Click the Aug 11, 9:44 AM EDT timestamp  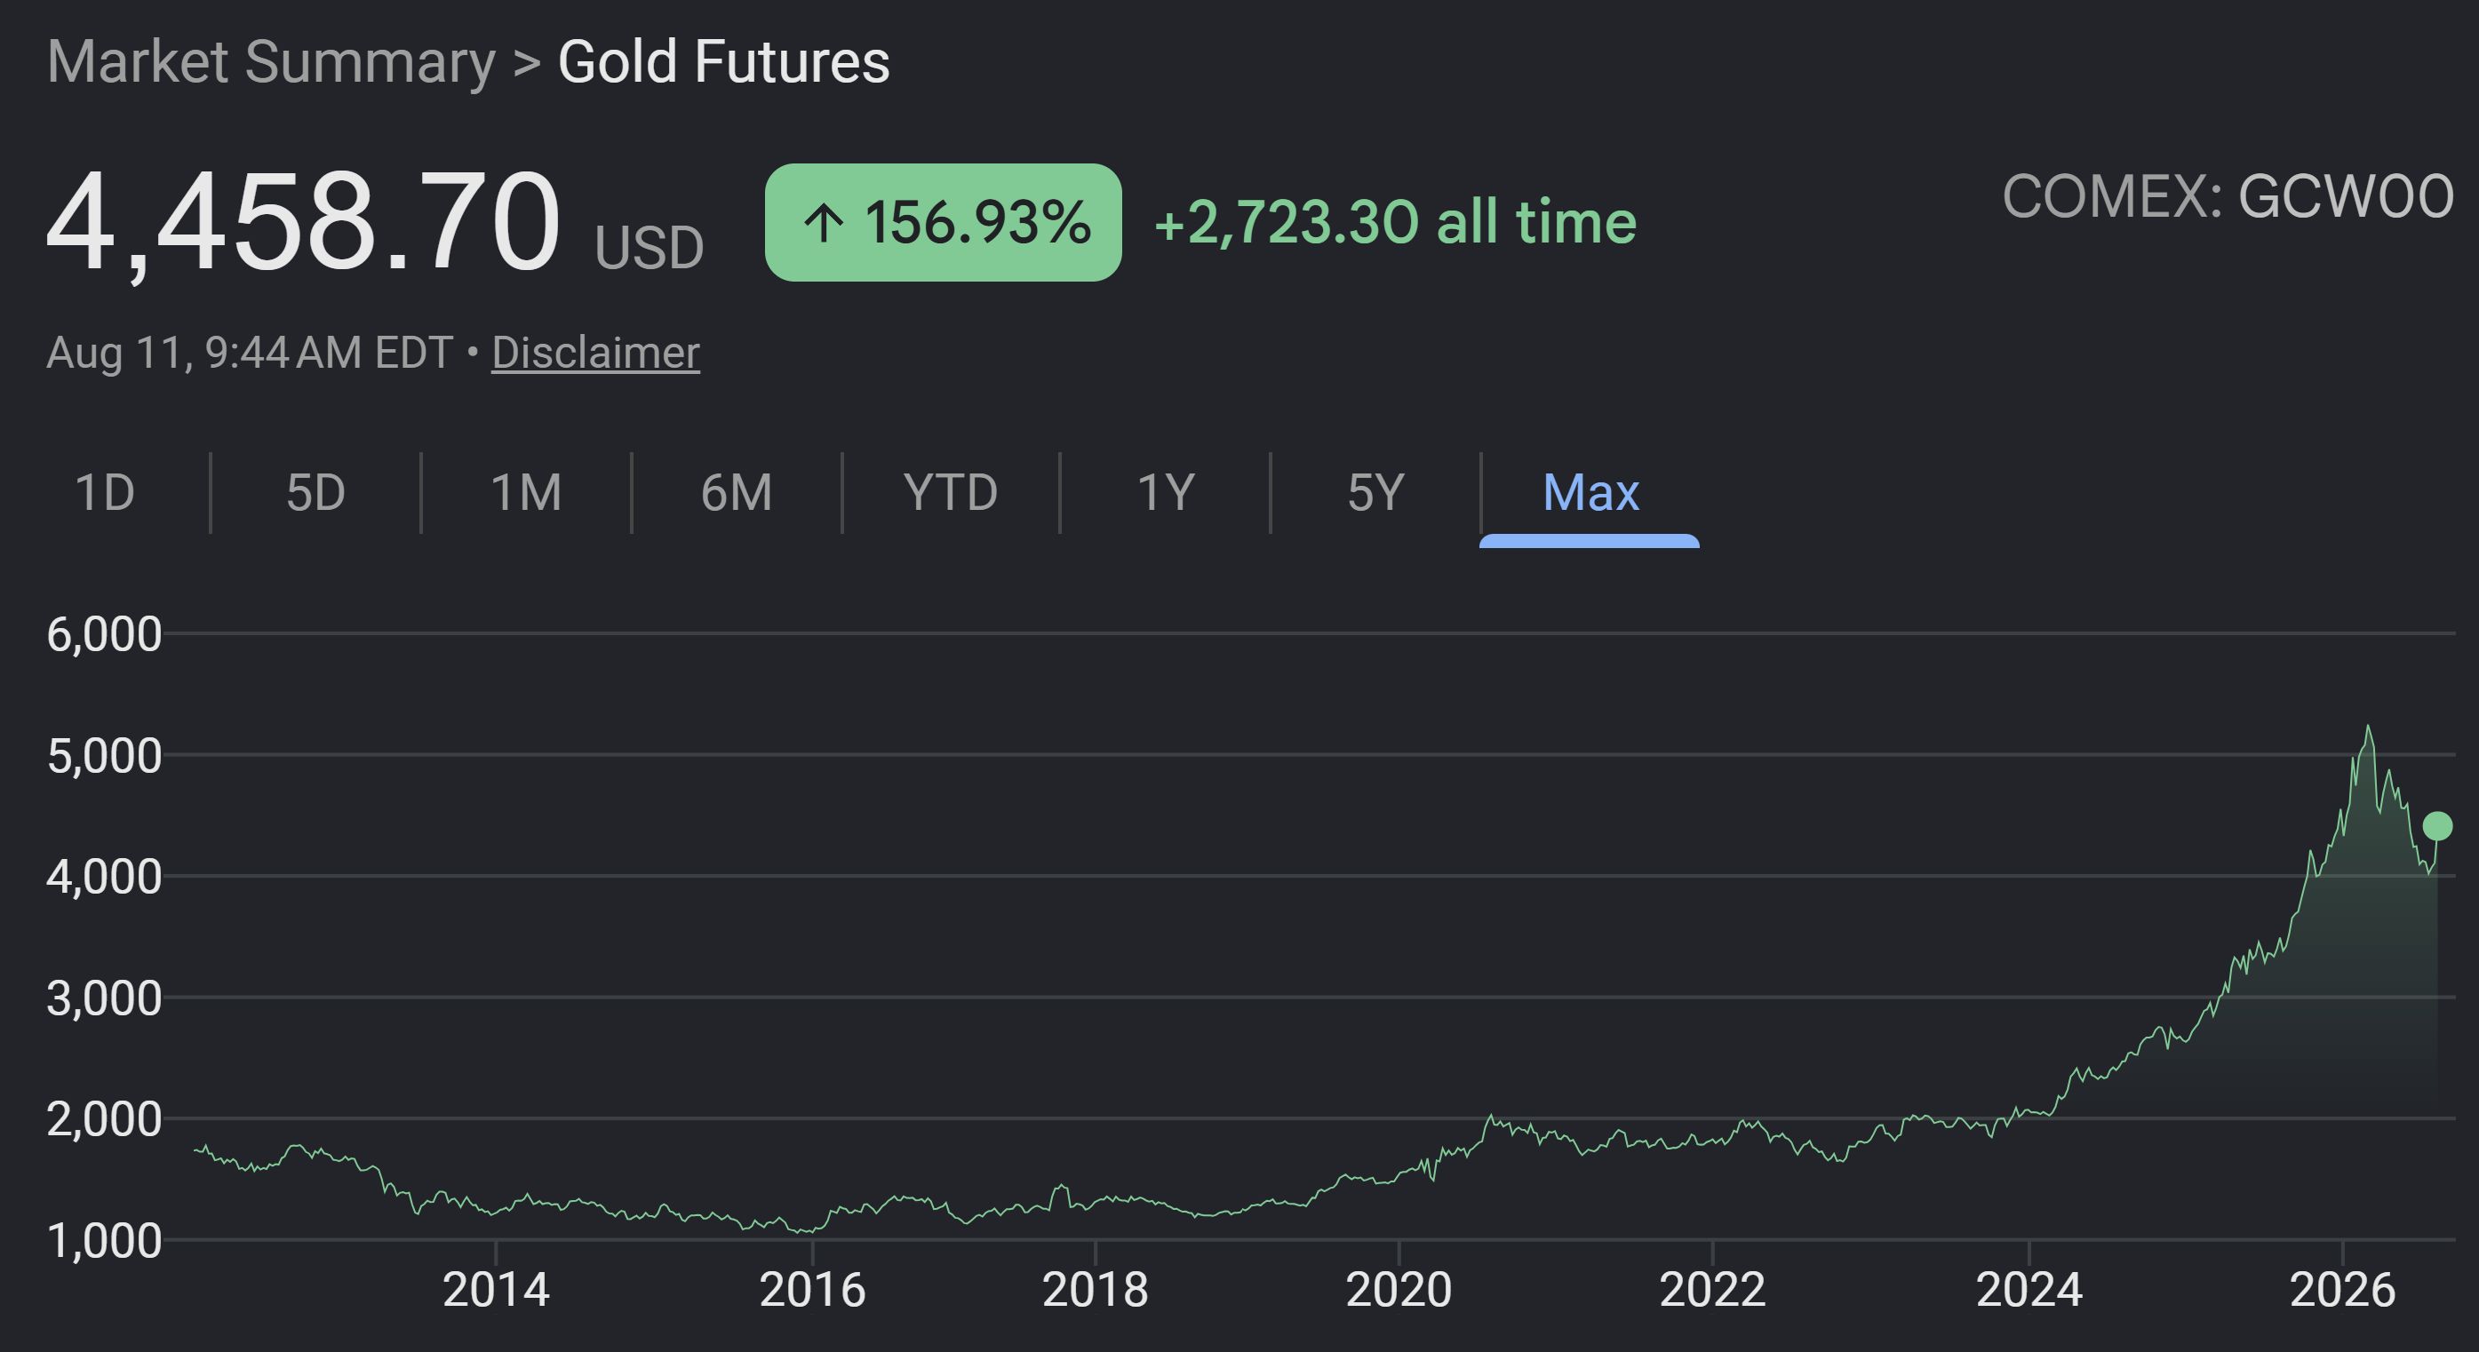[250, 352]
